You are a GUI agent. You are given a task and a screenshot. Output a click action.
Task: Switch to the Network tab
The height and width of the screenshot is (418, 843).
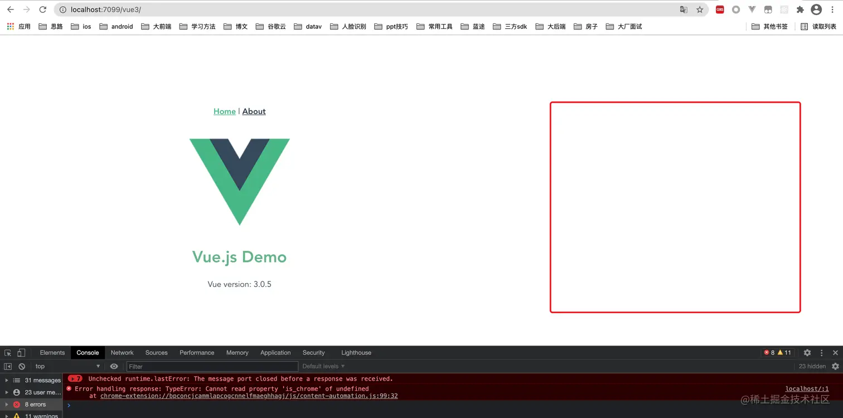(x=122, y=353)
